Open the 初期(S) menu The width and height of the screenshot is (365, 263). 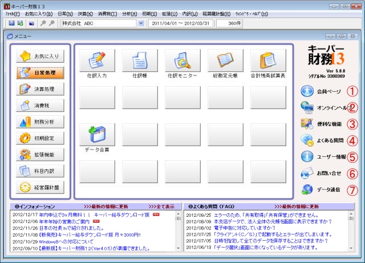tap(149, 14)
